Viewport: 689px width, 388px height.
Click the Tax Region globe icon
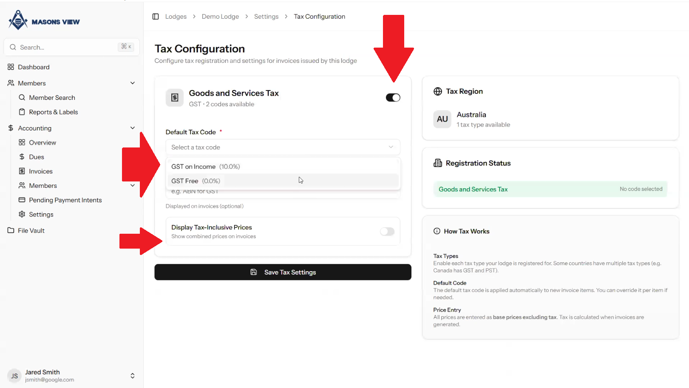click(x=437, y=91)
